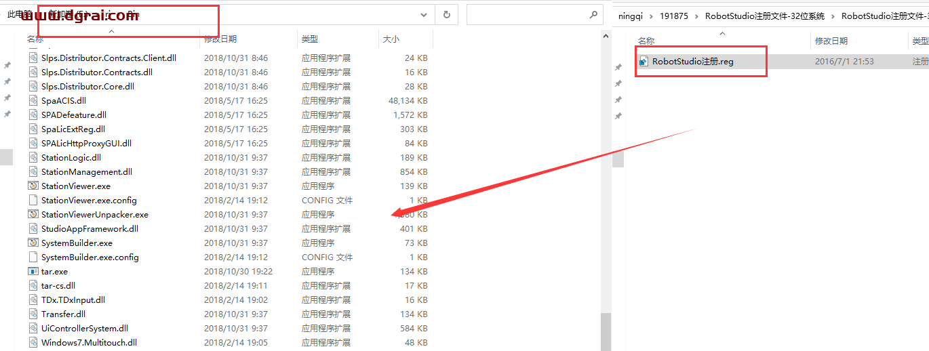
Task: Open the address bar history dropdown
Action: click(x=424, y=14)
